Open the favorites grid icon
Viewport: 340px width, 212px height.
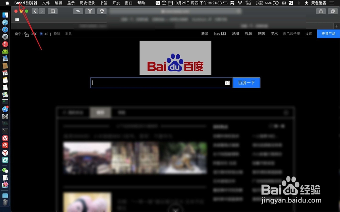pyautogui.click(x=17, y=19)
